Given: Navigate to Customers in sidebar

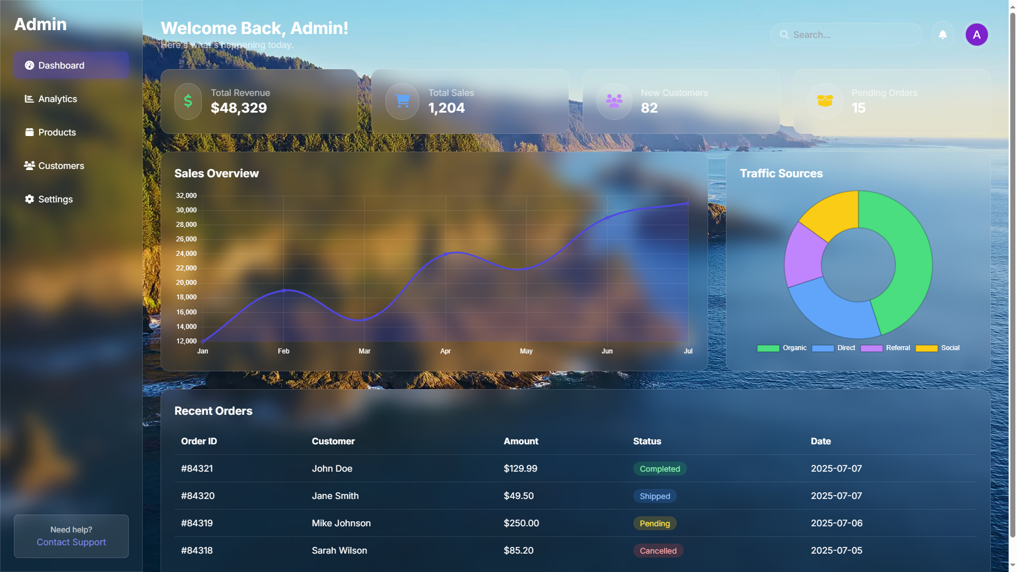Looking at the screenshot, I should click(61, 166).
